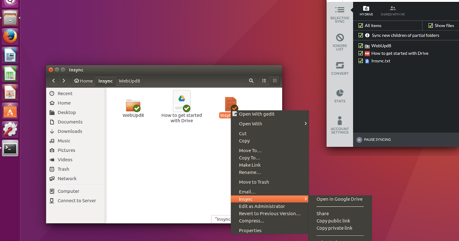Toggle the All items checkbox

click(x=360, y=26)
